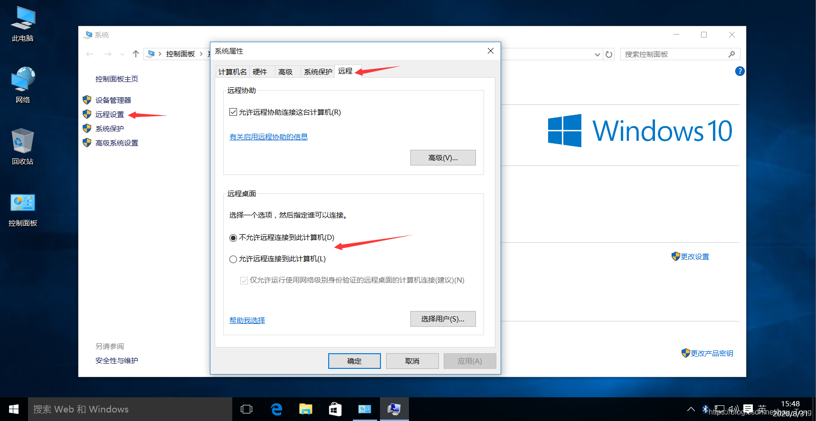Click 更改产品密钥 link
The width and height of the screenshot is (816, 421).
click(712, 353)
